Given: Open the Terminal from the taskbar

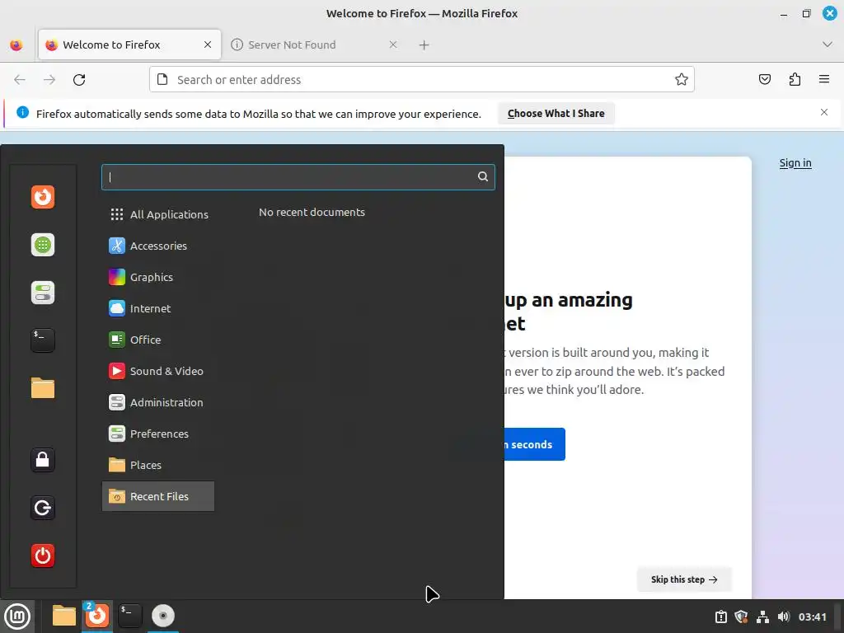Looking at the screenshot, I should tap(129, 616).
